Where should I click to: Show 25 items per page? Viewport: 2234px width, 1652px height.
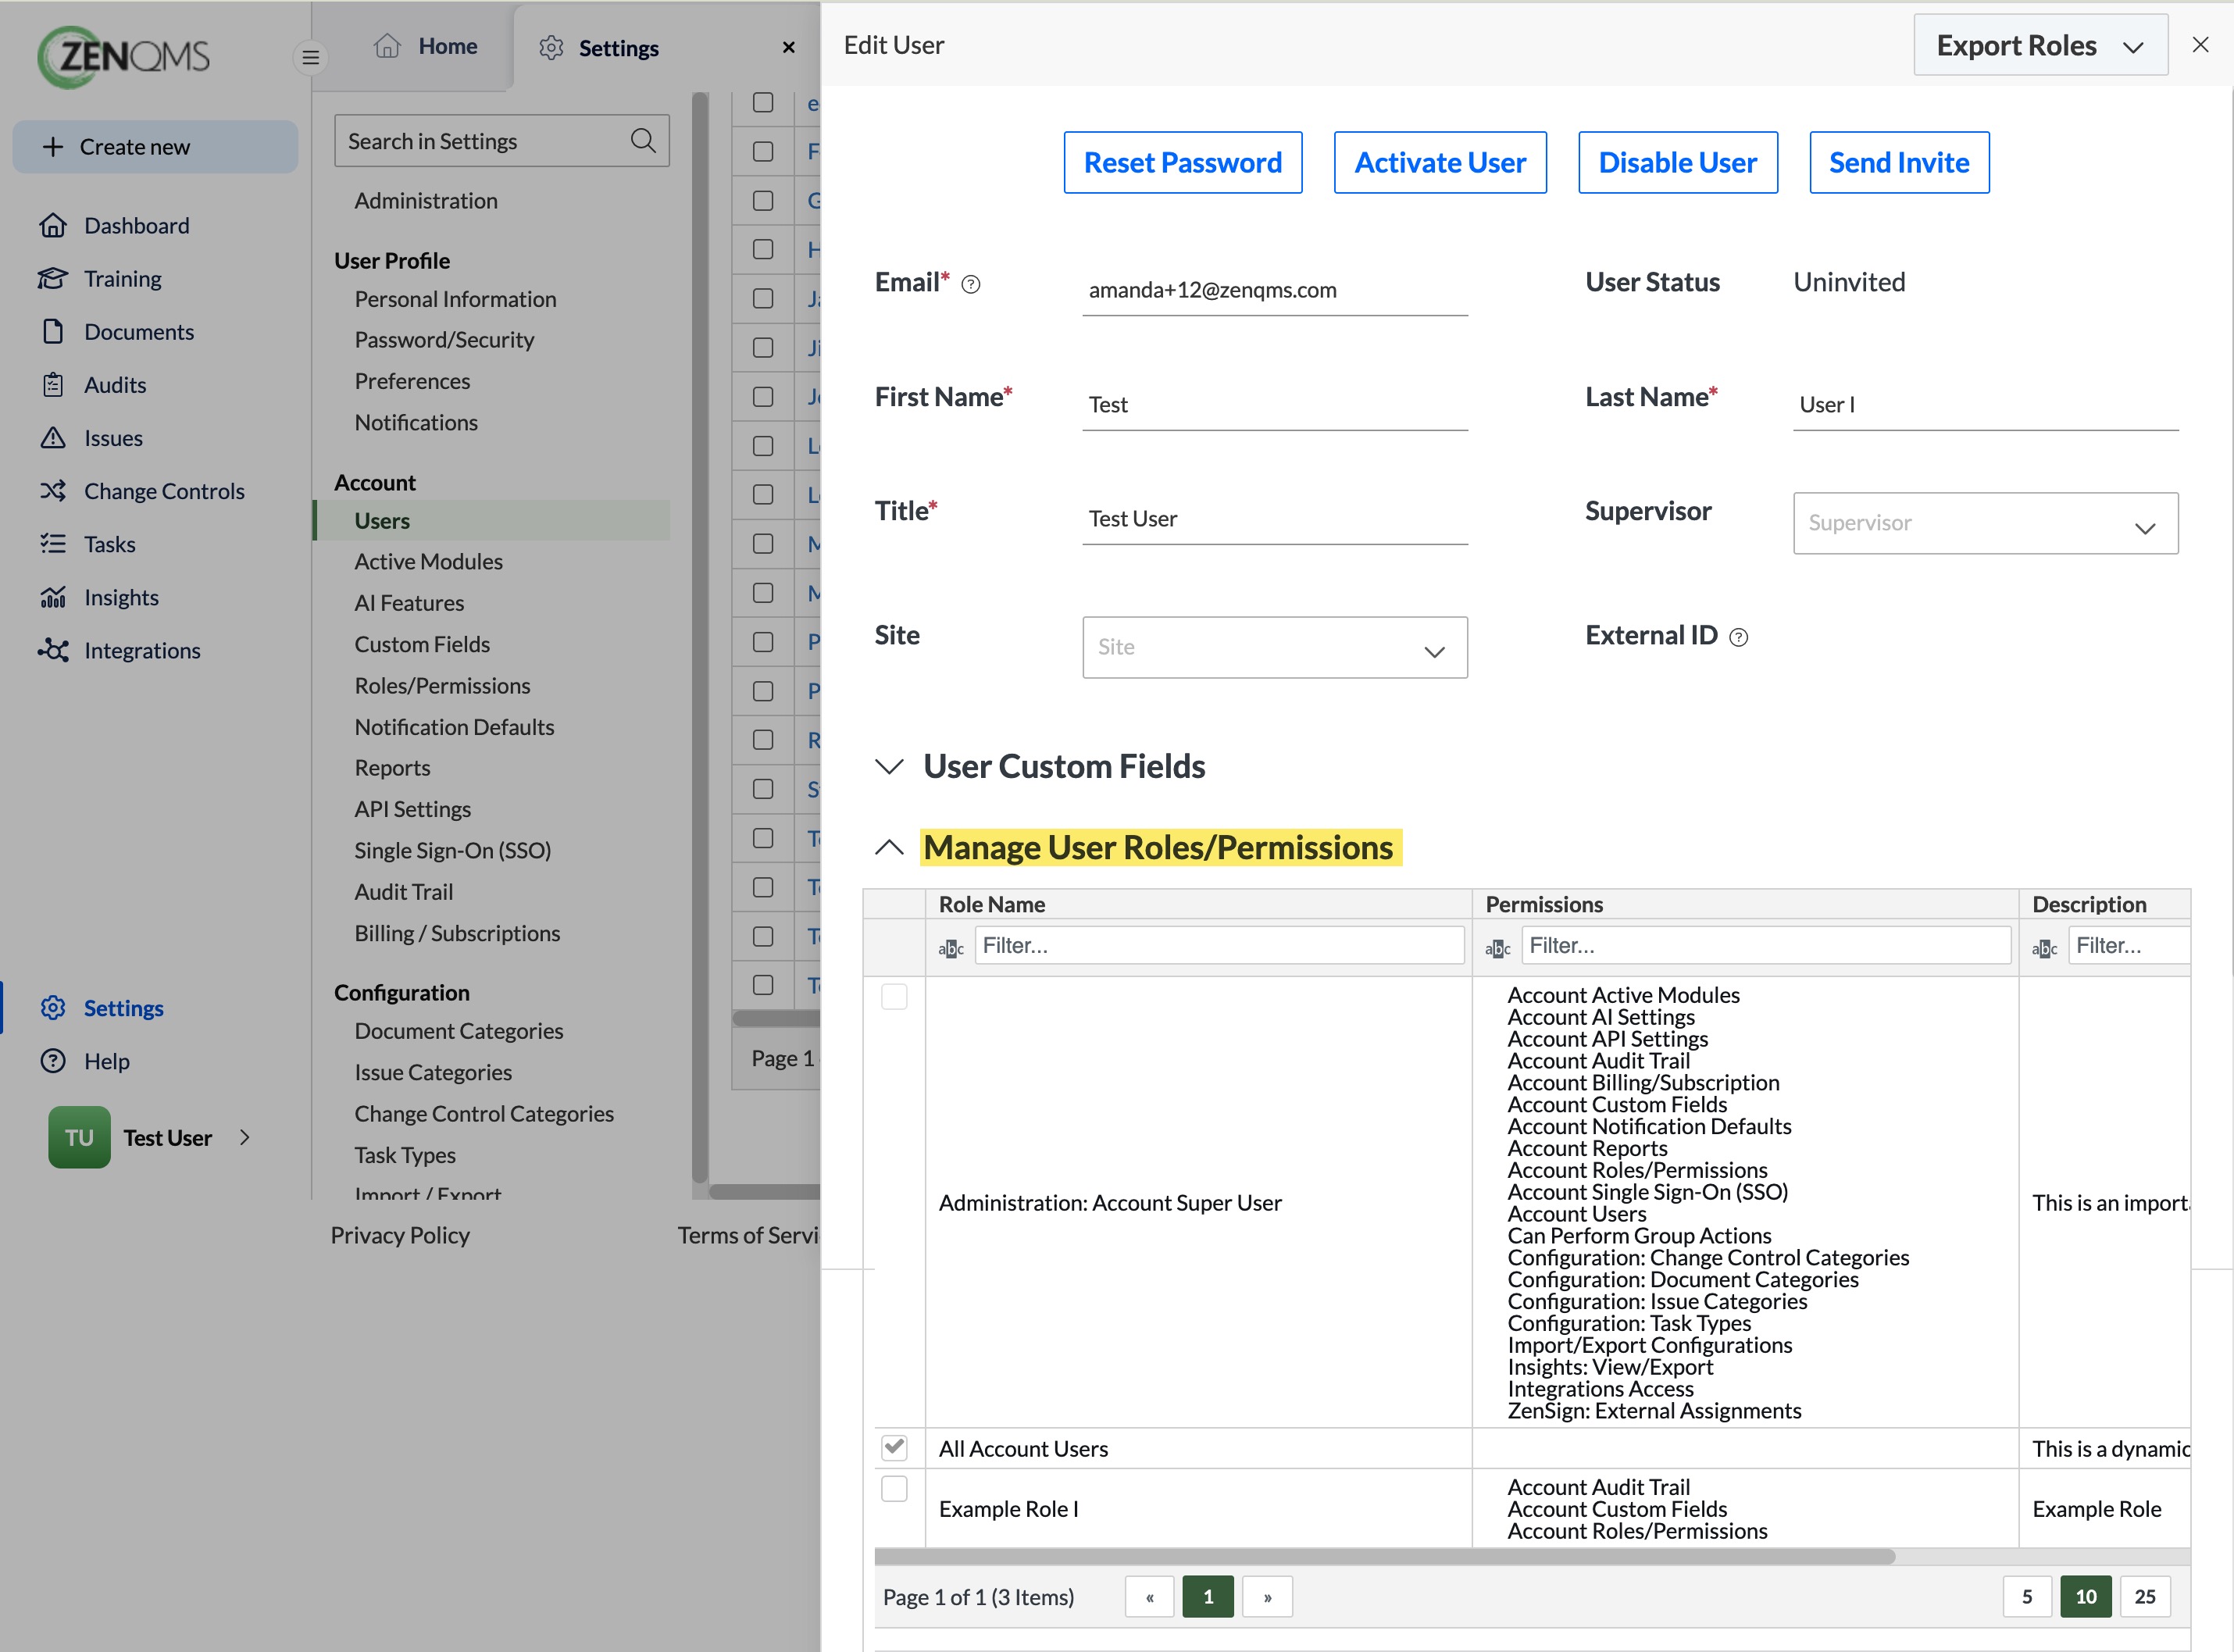(x=2145, y=1596)
